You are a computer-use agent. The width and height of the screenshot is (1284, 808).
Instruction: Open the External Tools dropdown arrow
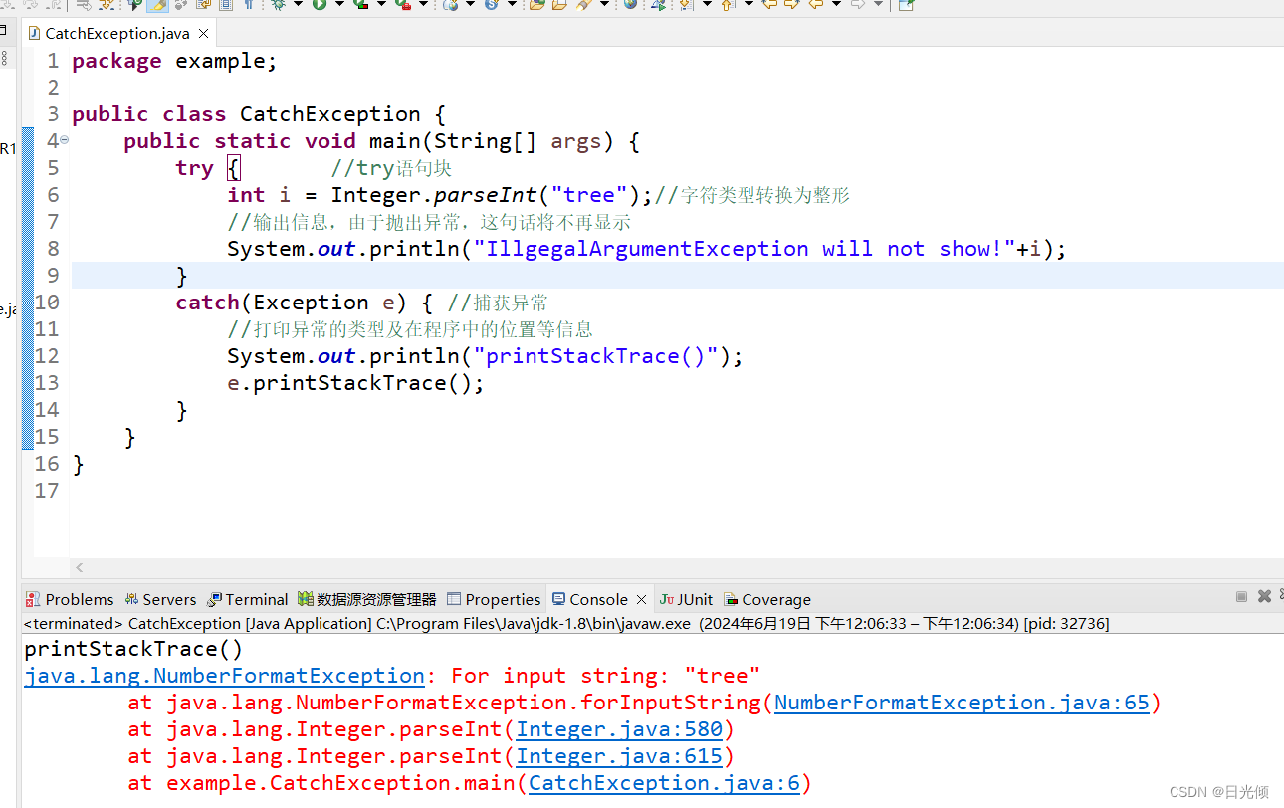[424, 5]
